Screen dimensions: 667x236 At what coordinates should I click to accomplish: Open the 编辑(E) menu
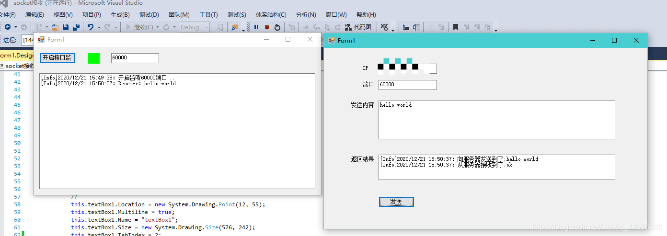point(34,15)
